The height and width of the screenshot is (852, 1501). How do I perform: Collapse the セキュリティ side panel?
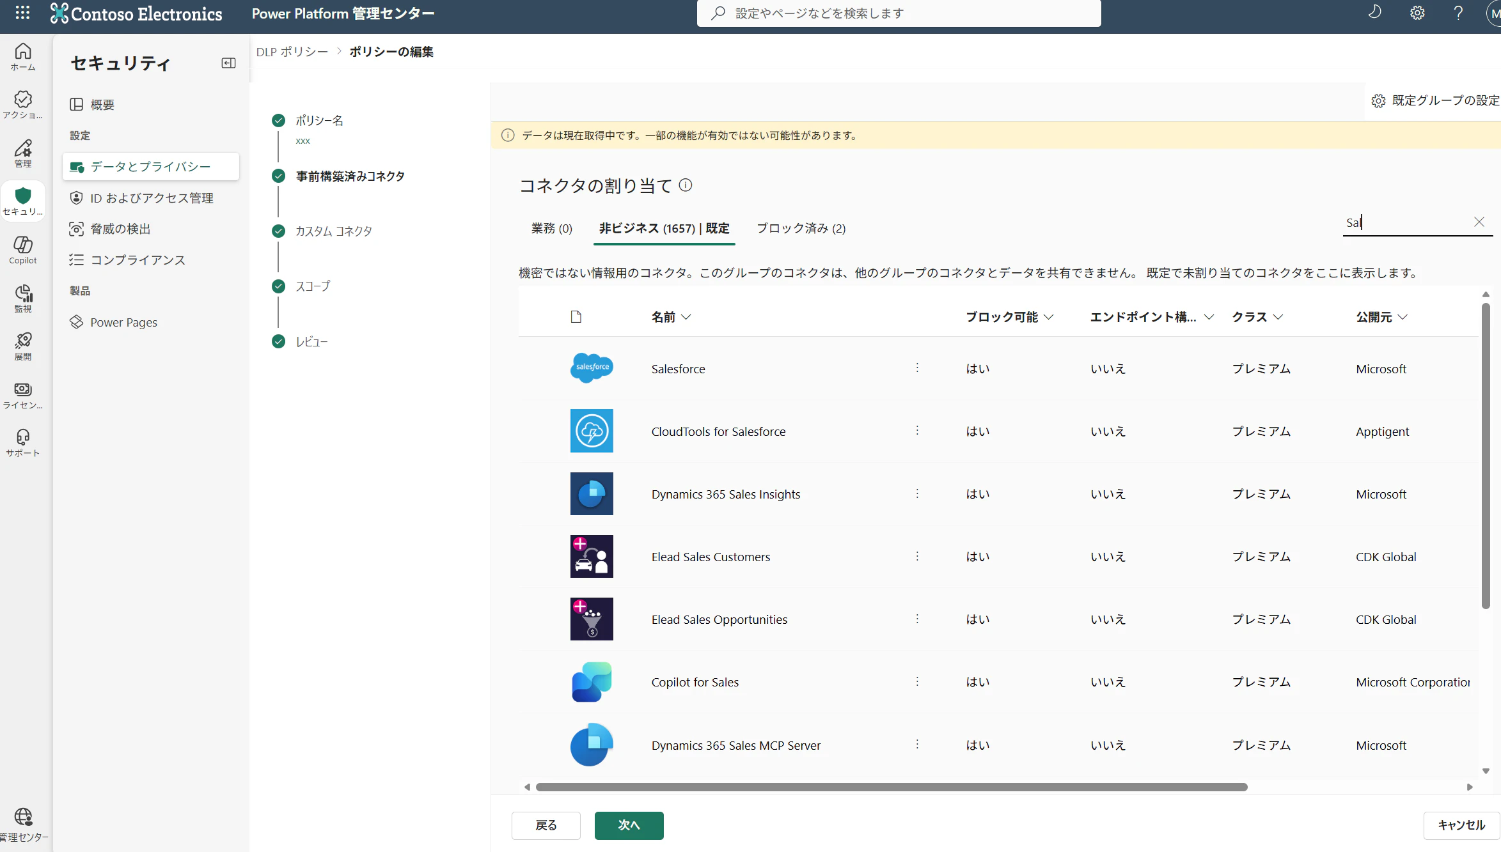(228, 63)
